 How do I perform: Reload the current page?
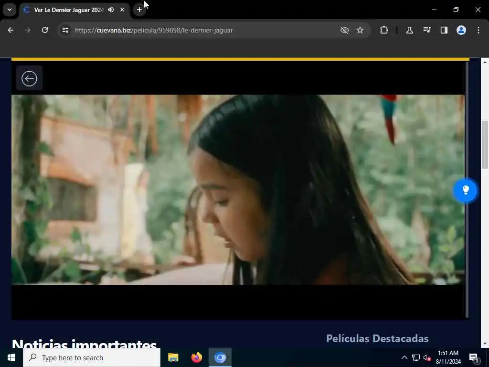[x=45, y=30]
